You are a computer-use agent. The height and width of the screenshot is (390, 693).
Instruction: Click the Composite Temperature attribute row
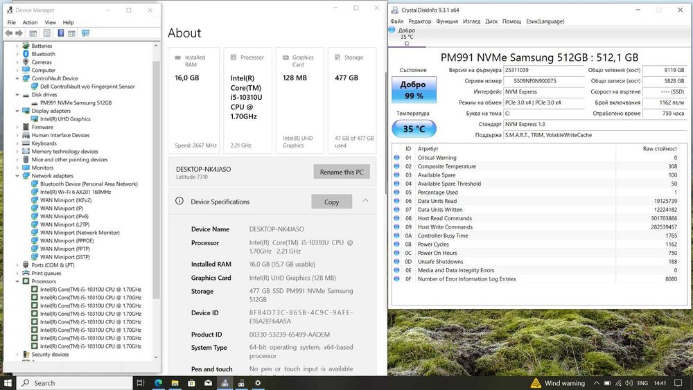coord(540,166)
